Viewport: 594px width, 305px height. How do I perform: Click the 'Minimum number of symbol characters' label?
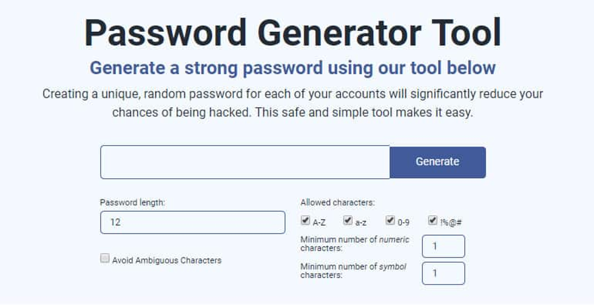click(353, 271)
